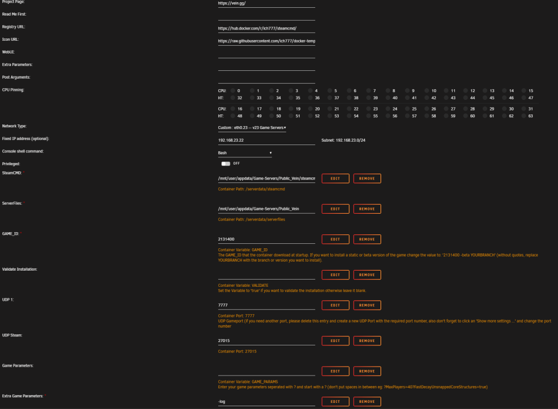
Task: Toggle CPU 0 pinning checkbox
Action: [233, 91]
